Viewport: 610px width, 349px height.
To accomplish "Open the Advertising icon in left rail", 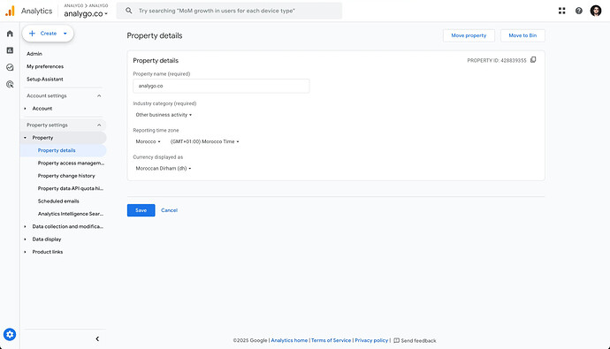I will (10, 84).
